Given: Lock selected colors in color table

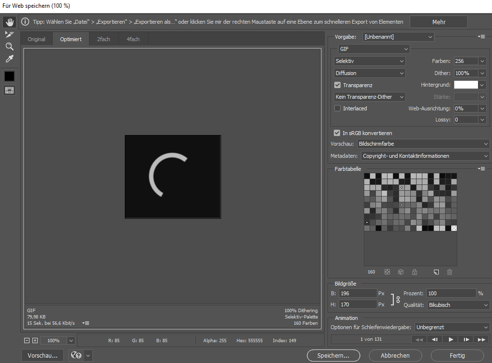Looking at the screenshot, I should pos(415,272).
